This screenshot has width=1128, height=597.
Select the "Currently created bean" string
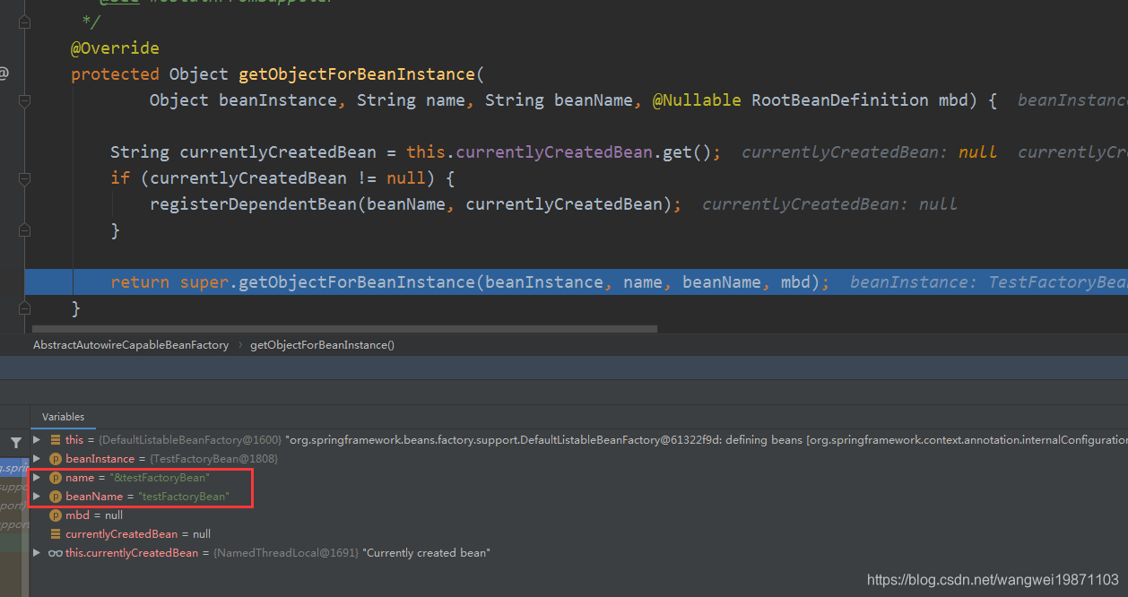pyautogui.click(x=426, y=553)
